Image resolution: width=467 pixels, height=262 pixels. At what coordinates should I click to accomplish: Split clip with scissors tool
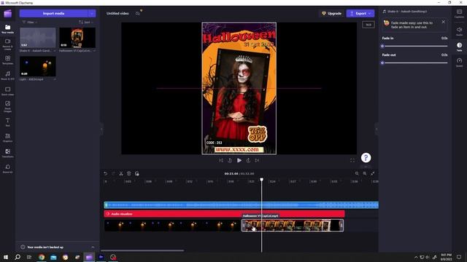121,173
